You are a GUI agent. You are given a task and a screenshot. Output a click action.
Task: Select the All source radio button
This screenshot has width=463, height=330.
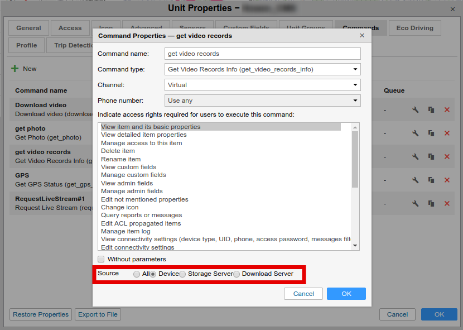point(137,274)
